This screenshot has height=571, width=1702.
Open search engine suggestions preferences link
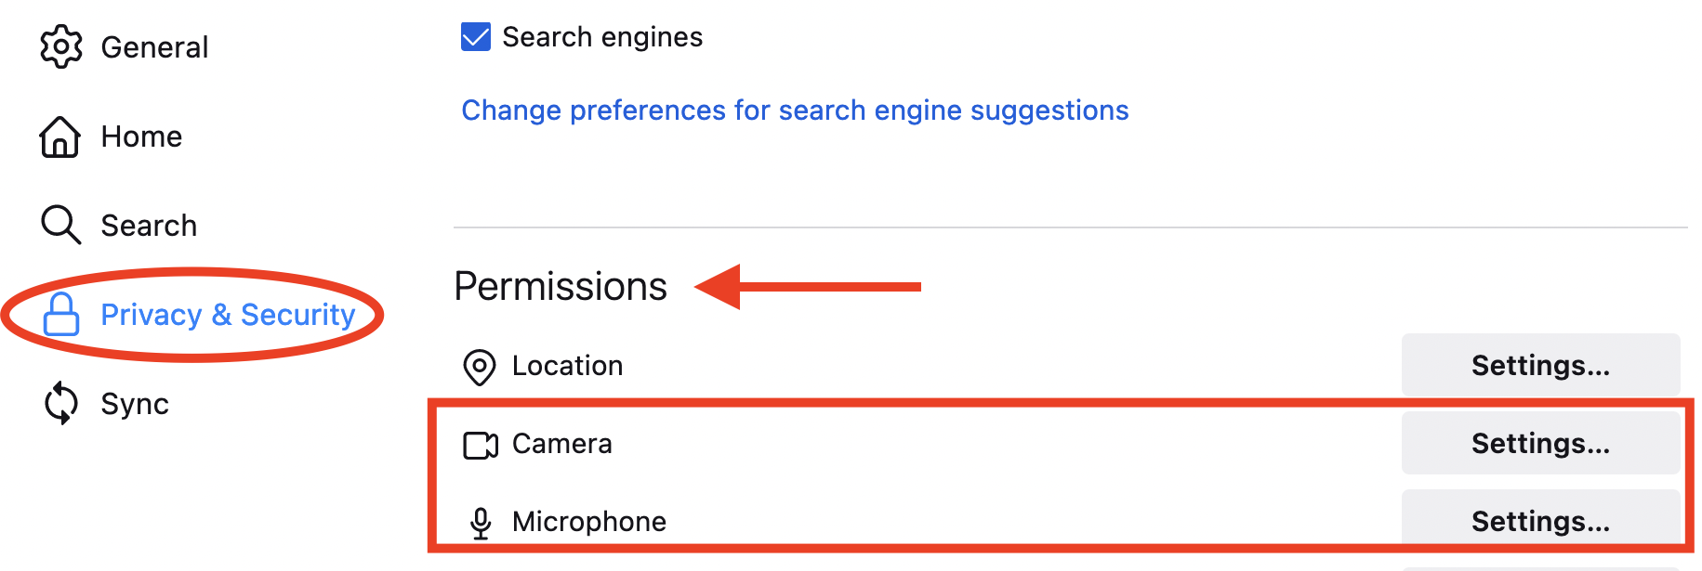point(795,110)
